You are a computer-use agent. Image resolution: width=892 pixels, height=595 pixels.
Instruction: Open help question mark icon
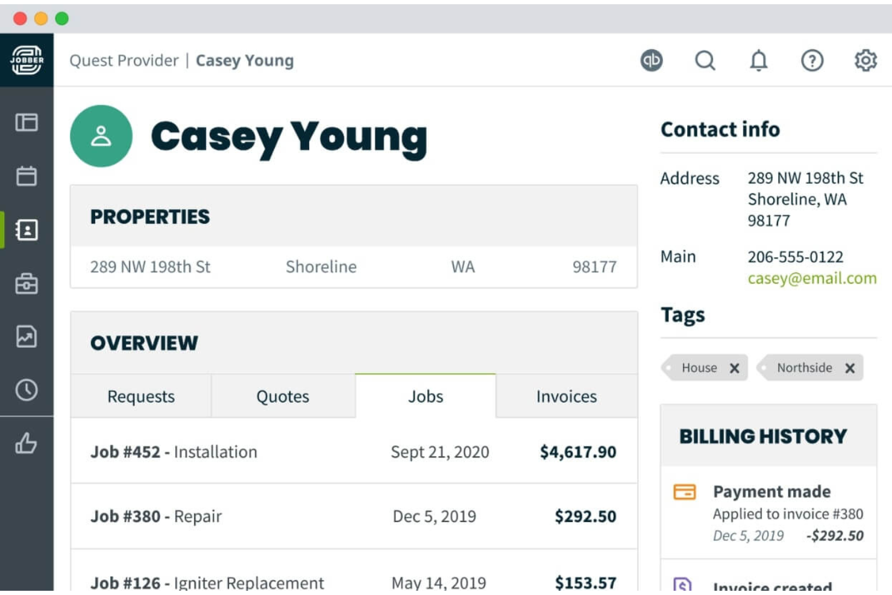tap(812, 60)
